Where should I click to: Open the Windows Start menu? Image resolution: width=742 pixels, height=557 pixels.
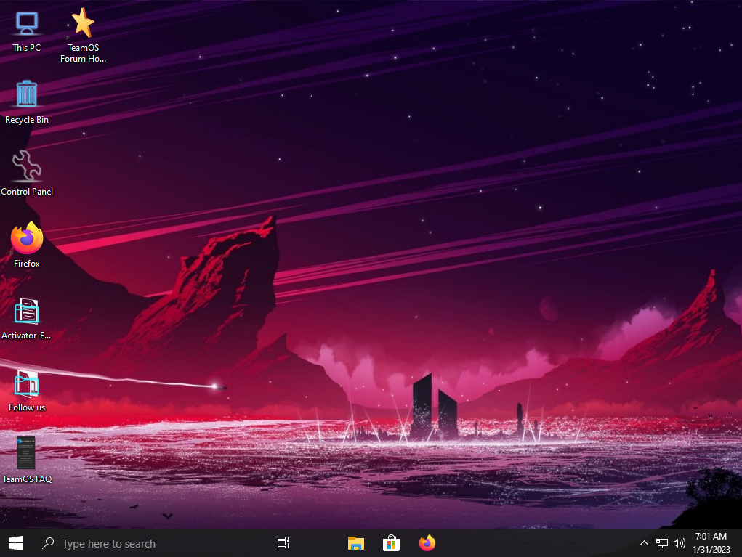coord(16,543)
